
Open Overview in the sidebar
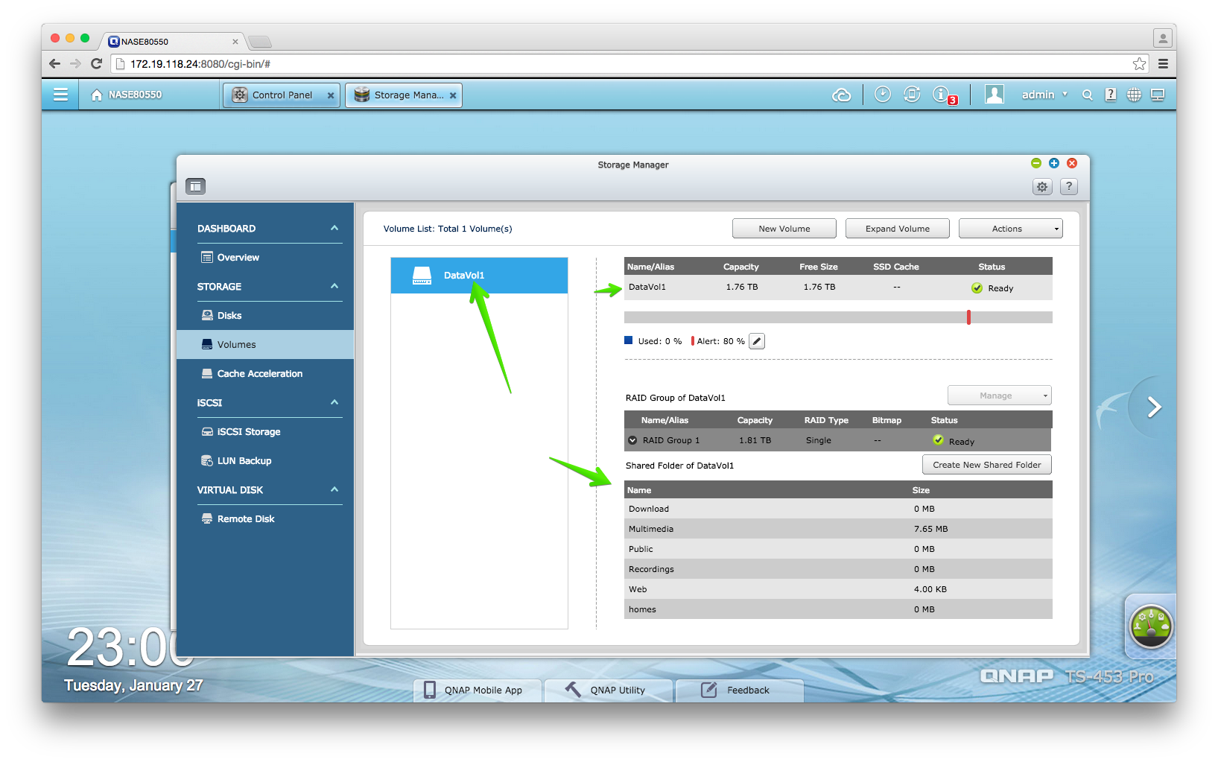265,258
